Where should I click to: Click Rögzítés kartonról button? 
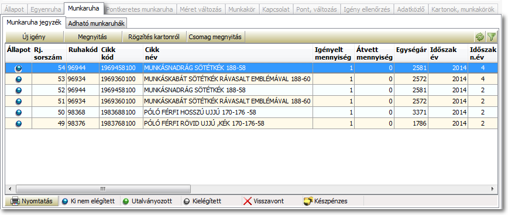pos(154,37)
